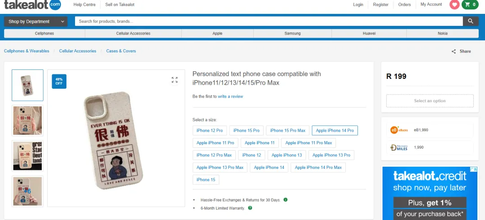The width and height of the screenshot is (485, 220).
Task: Select the iPhone 12 Pro size
Action: pyautogui.click(x=210, y=130)
